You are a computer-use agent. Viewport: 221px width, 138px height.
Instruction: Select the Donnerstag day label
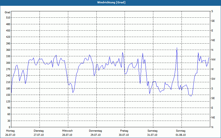tap(95, 131)
